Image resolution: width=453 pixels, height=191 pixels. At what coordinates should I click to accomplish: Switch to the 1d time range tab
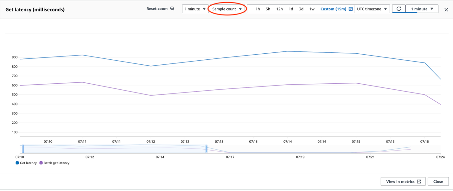[x=290, y=9]
